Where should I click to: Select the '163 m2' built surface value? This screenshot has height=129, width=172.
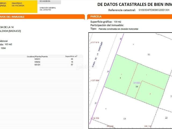tap(8, 44)
